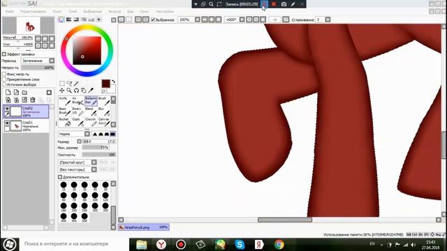Click the Непроз-ть opacity slider
The height and width of the screenshot is (251, 447).
[38, 68]
